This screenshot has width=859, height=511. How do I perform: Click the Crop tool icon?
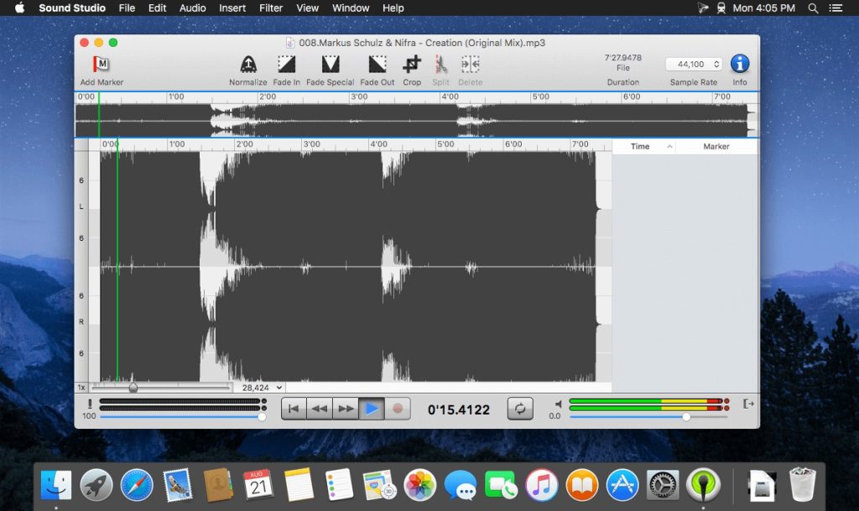click(412, 65)
